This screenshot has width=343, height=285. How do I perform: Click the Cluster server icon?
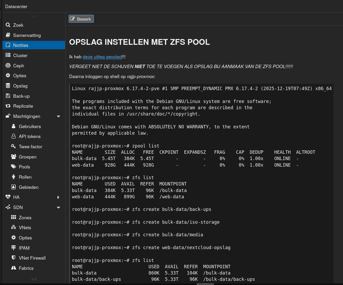point(8,55)
